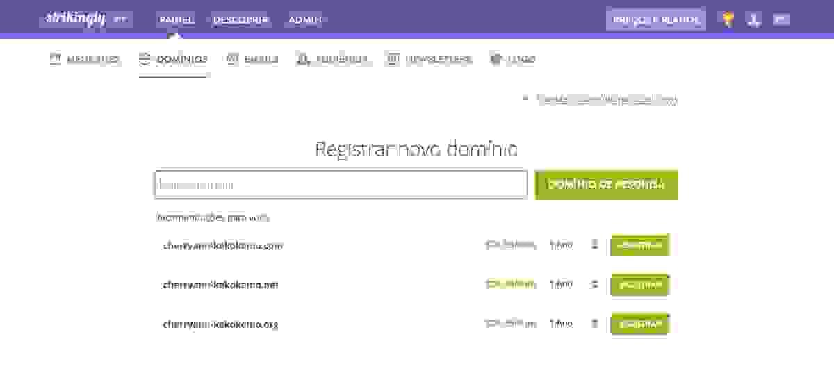
Task: Click the globe icon beside Domínios
Action: pyautogui.click(x=145, y=59)
